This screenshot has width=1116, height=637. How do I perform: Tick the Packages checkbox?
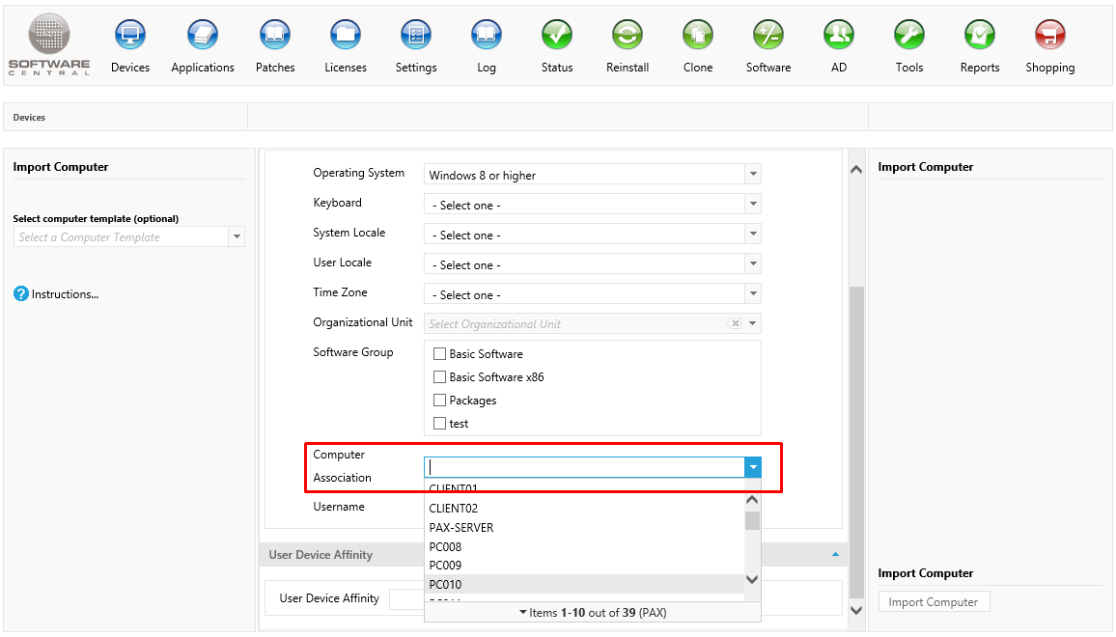[440, 401]
